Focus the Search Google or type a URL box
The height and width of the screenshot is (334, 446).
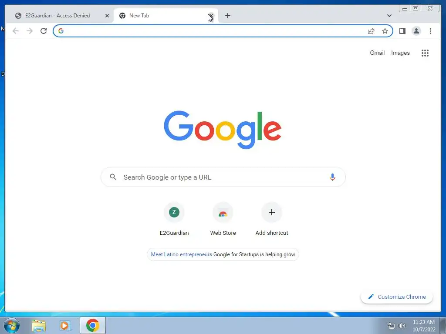[223, 177]
